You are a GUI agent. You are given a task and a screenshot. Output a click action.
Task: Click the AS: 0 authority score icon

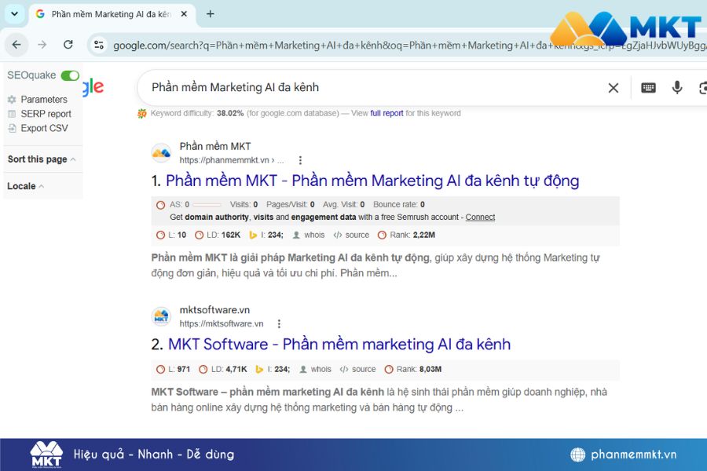coord(160,205)
